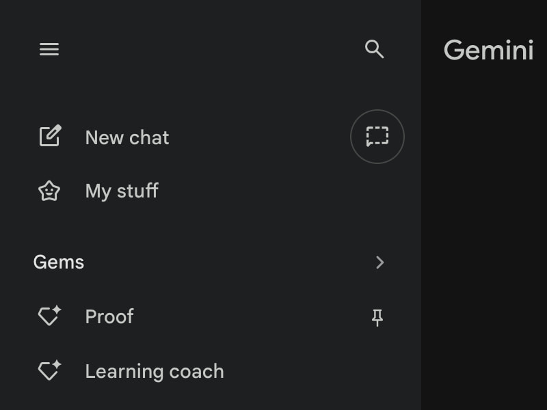Click the empty dark area below Gemini title
This screenshot has width=547, height=410.
click(484, 239)
